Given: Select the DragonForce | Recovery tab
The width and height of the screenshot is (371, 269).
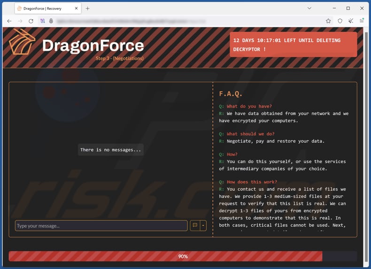Looking at the screenshot, I should pyautogui.click(x=48, y=8).
